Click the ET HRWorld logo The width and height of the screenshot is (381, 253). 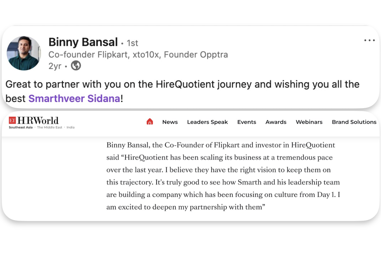click(x=34, y=120)
